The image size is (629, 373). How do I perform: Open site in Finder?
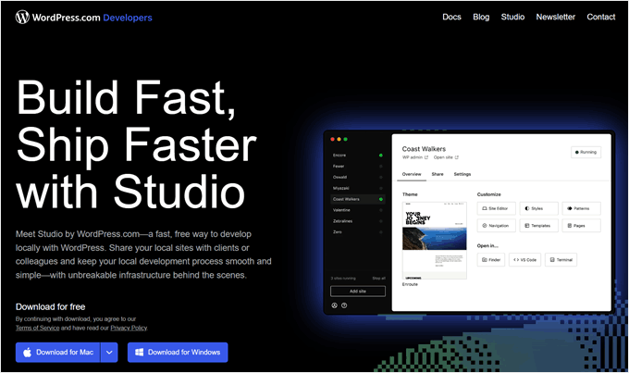click(491, 260)
